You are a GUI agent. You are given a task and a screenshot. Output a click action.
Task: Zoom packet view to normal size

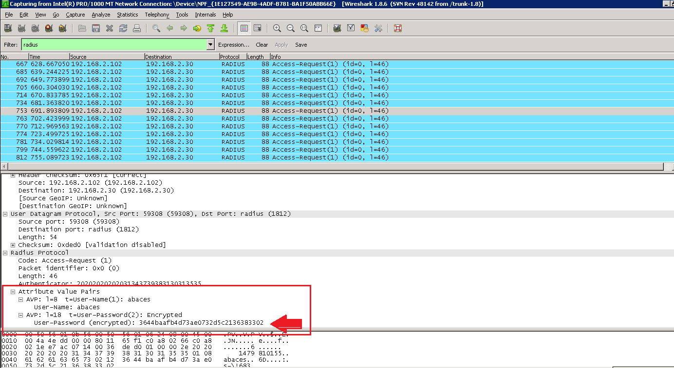(304, 28)
